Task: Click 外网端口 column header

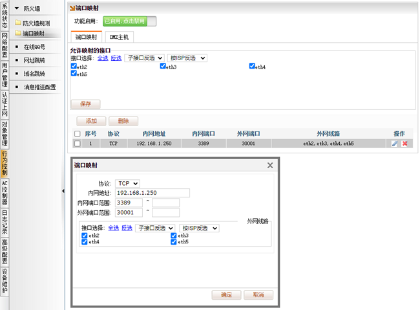Action: 248,134
